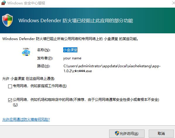The image size is (175, 138).
Task: Enable the 专用网络 private network checkbox
Action: 10,86
